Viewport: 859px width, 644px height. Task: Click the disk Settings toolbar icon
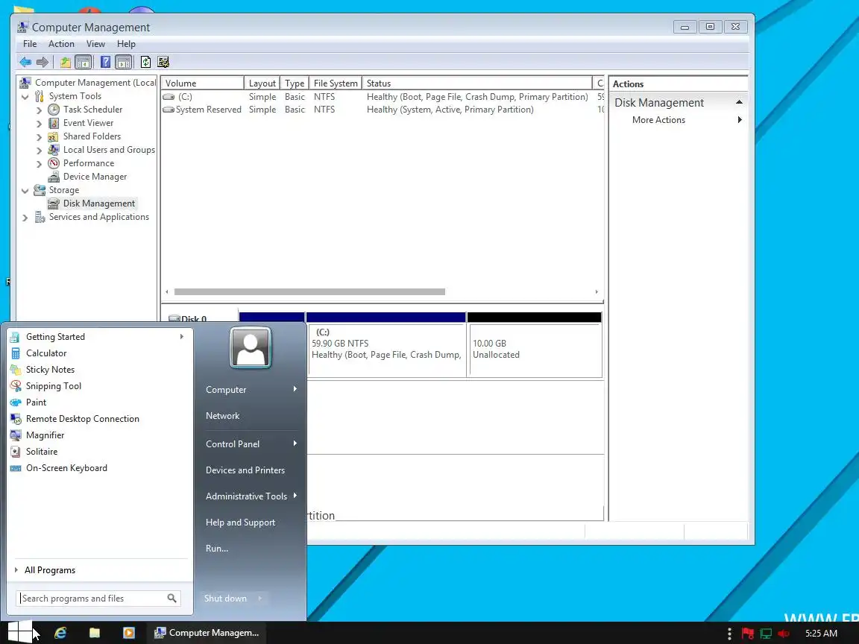click(163, 63)
